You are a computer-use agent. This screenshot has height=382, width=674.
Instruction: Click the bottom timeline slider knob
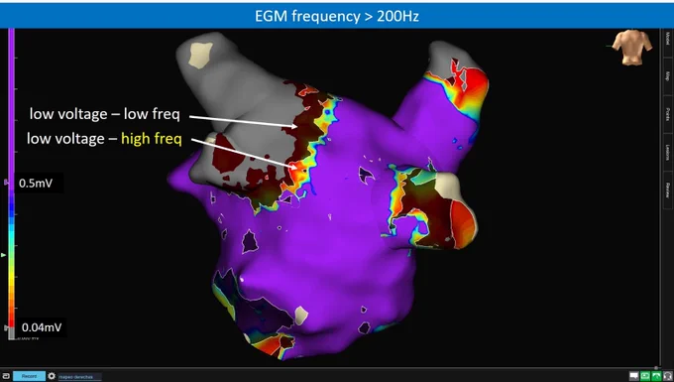click(656, 368)
